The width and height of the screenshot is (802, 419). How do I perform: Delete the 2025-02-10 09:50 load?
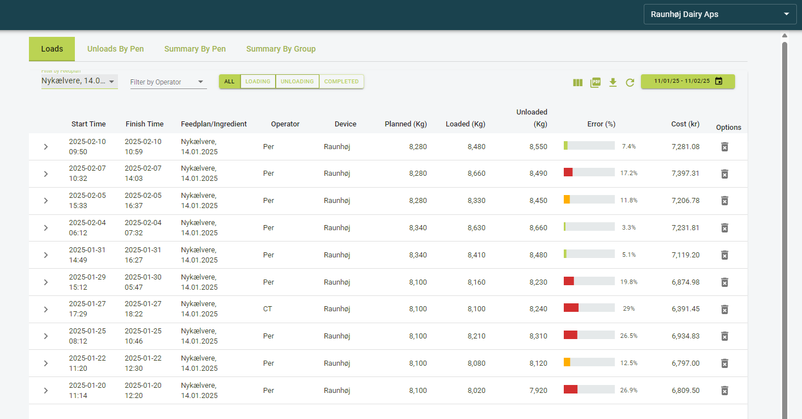(x=724, y=147)
